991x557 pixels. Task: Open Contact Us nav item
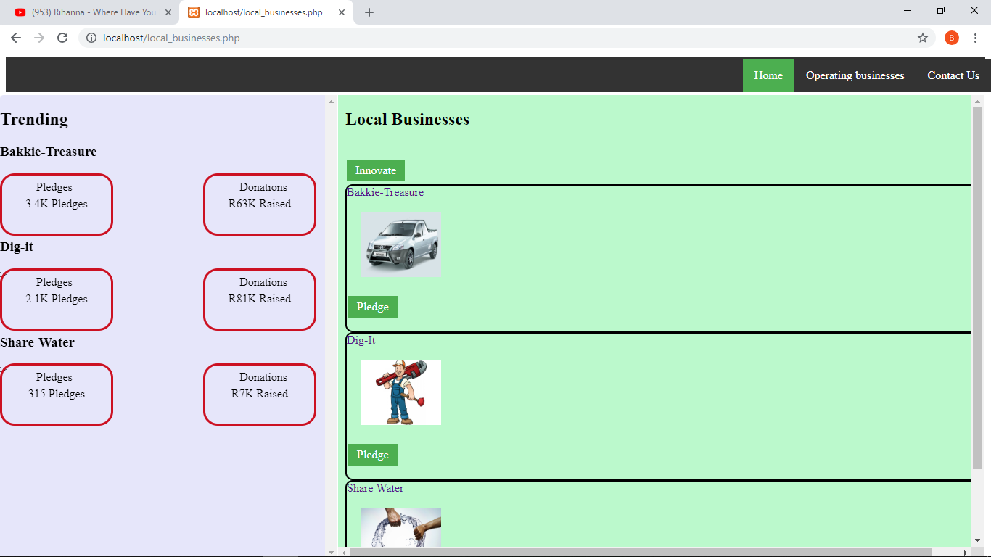click(953, 75)
